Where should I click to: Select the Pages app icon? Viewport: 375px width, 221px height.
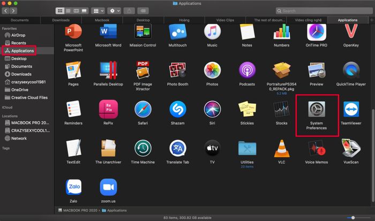(x=73, y=70)
